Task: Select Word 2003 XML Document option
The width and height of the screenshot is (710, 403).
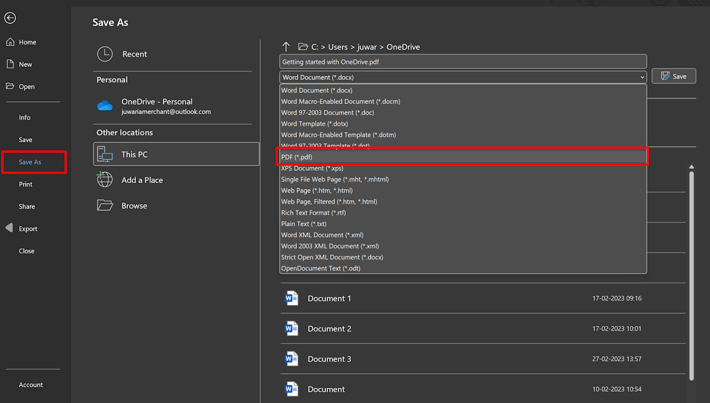Action: (463, 246)
